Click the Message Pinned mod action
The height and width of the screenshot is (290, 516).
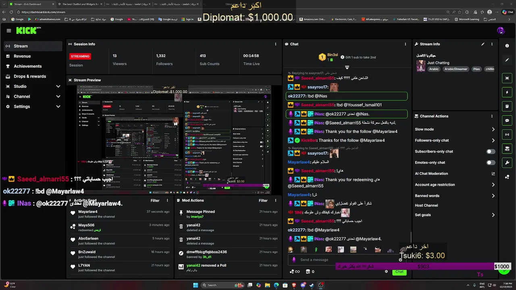[x=228, y=214]
